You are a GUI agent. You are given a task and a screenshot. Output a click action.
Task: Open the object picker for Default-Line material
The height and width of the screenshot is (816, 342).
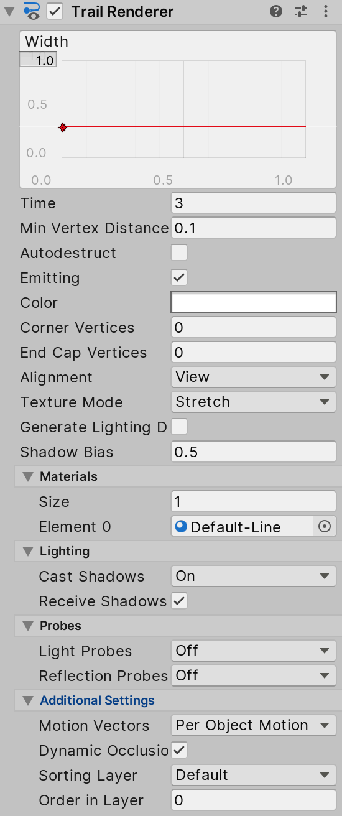(325, 526)
